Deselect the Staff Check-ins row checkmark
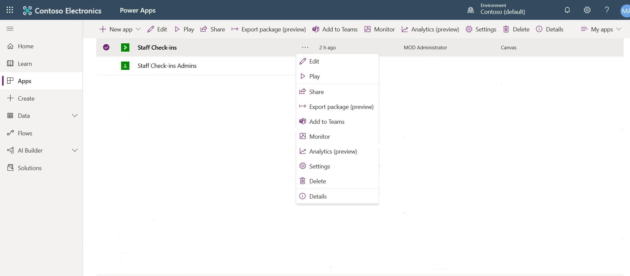The height and width of the screenshot is (276, 630). (x=106, y=47)
